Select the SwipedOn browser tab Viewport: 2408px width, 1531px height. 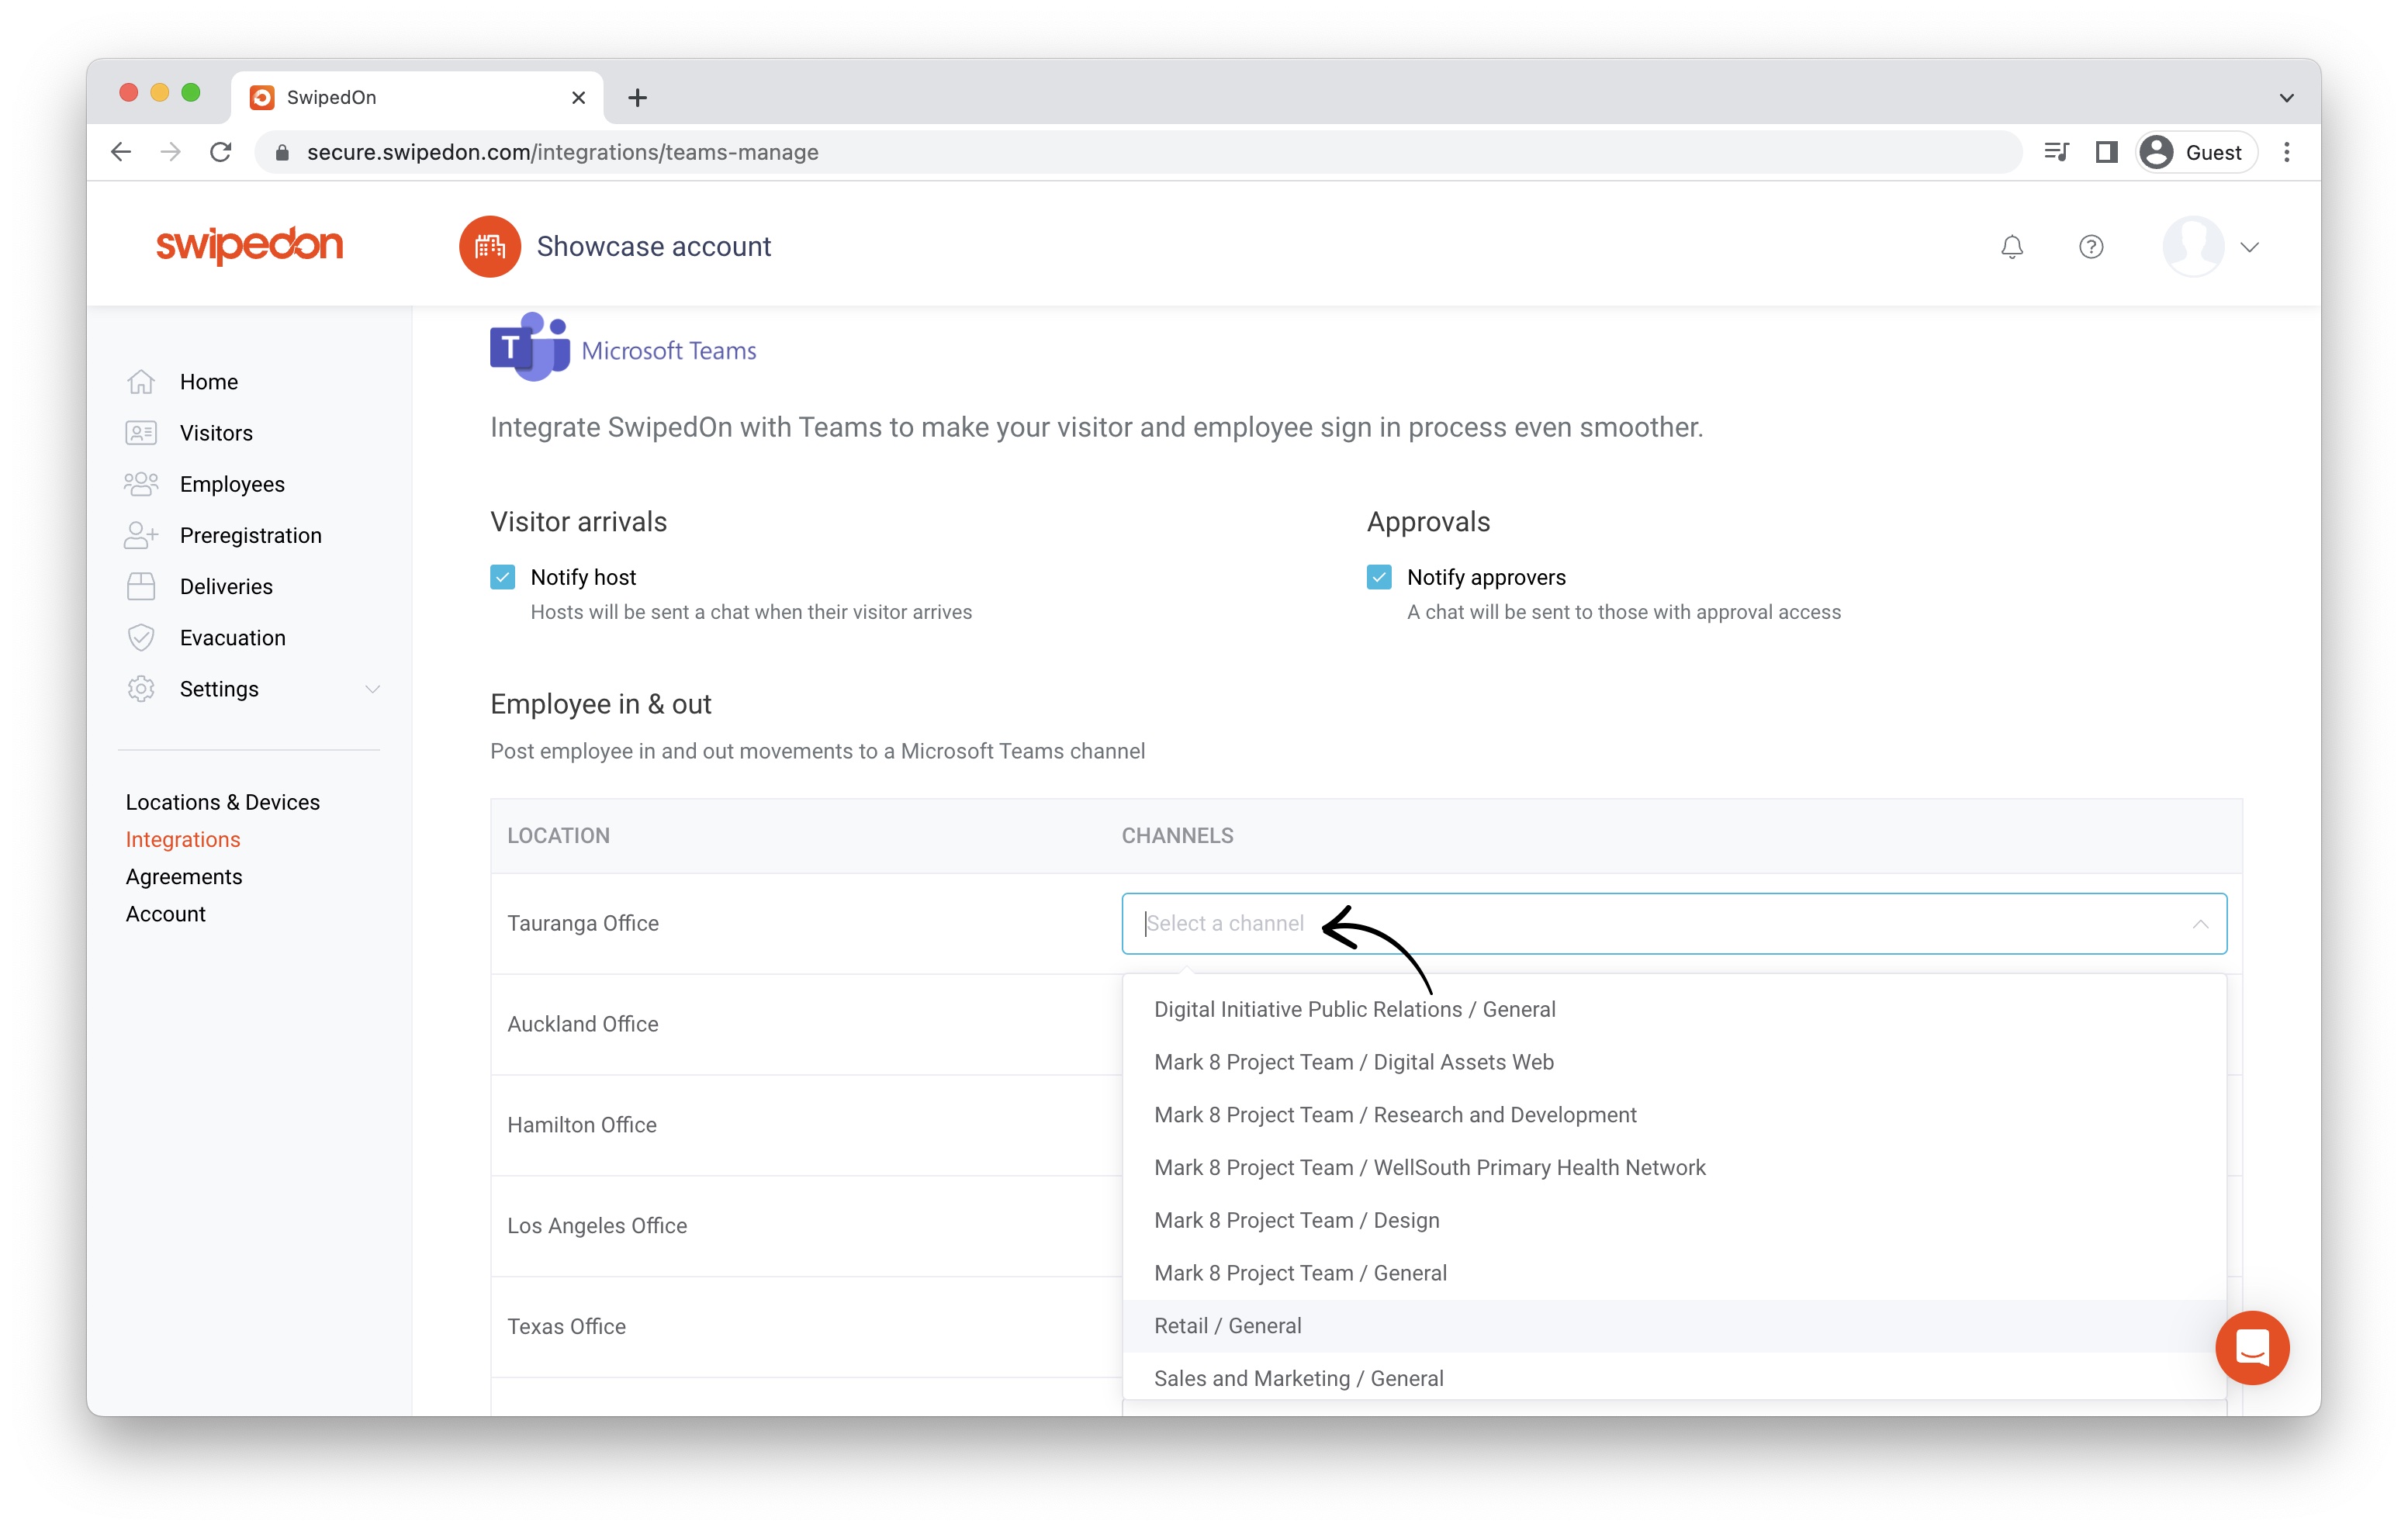point(417,97)
